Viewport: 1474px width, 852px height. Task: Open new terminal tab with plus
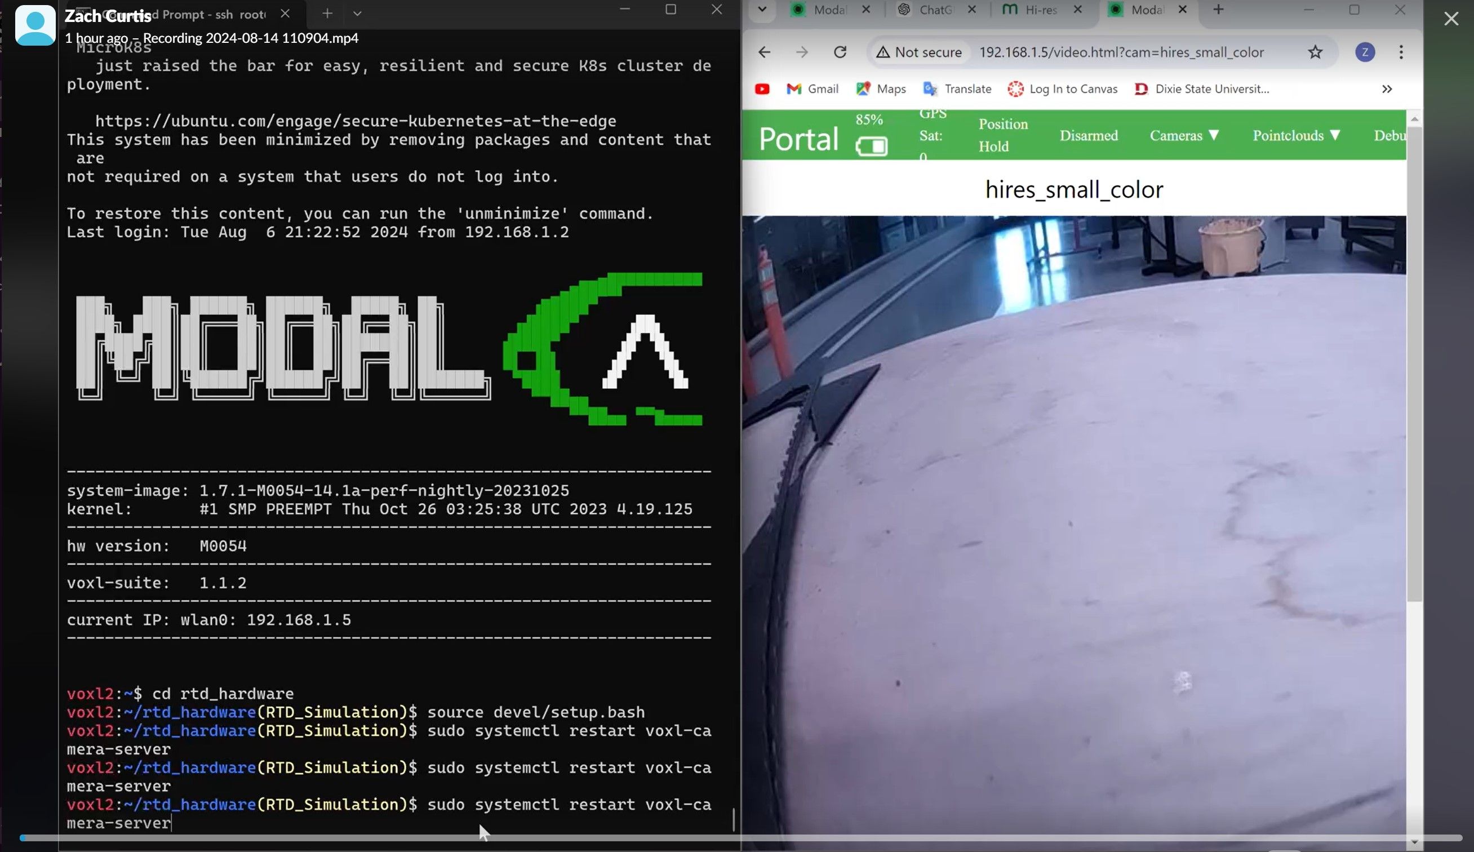[327, 13]
